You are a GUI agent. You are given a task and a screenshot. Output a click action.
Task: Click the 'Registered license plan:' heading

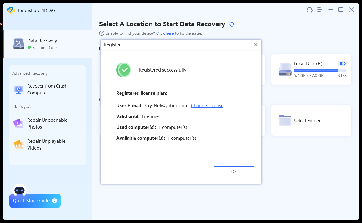(x=142, y=93)
